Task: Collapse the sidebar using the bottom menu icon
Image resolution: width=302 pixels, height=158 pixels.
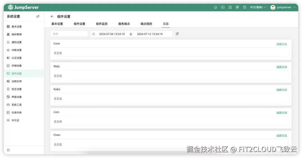Action: pyautogui.click(x=8, y=150)
